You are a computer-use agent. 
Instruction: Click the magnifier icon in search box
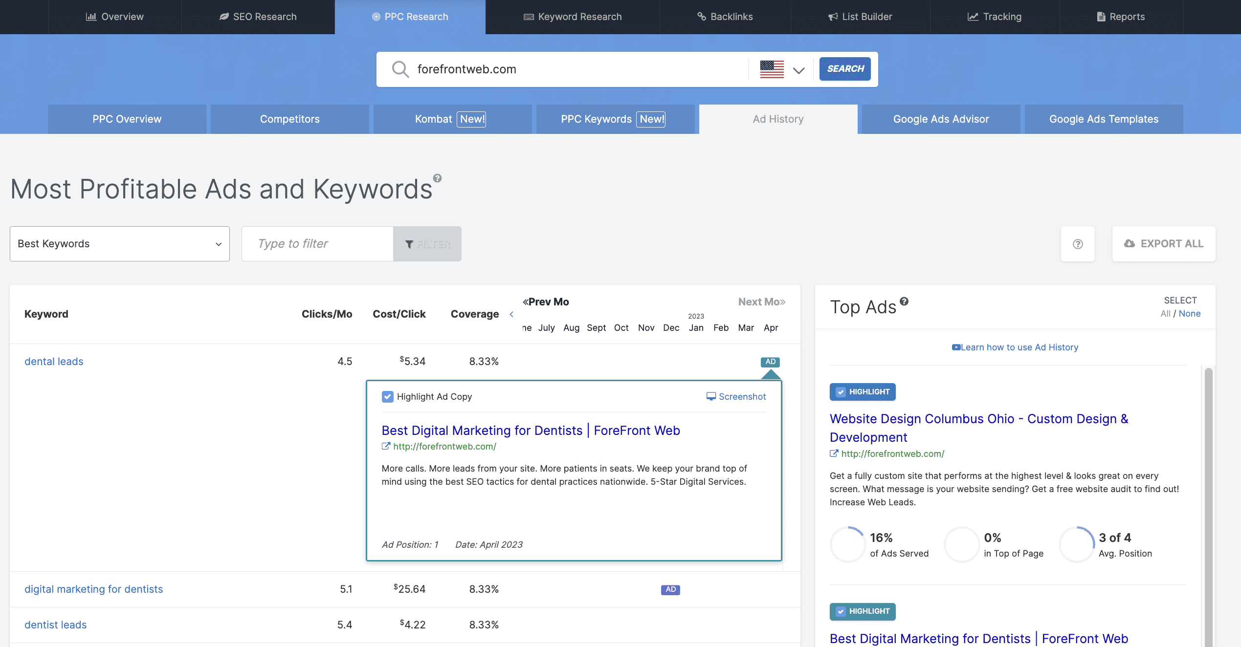click(x=400, y=69)
